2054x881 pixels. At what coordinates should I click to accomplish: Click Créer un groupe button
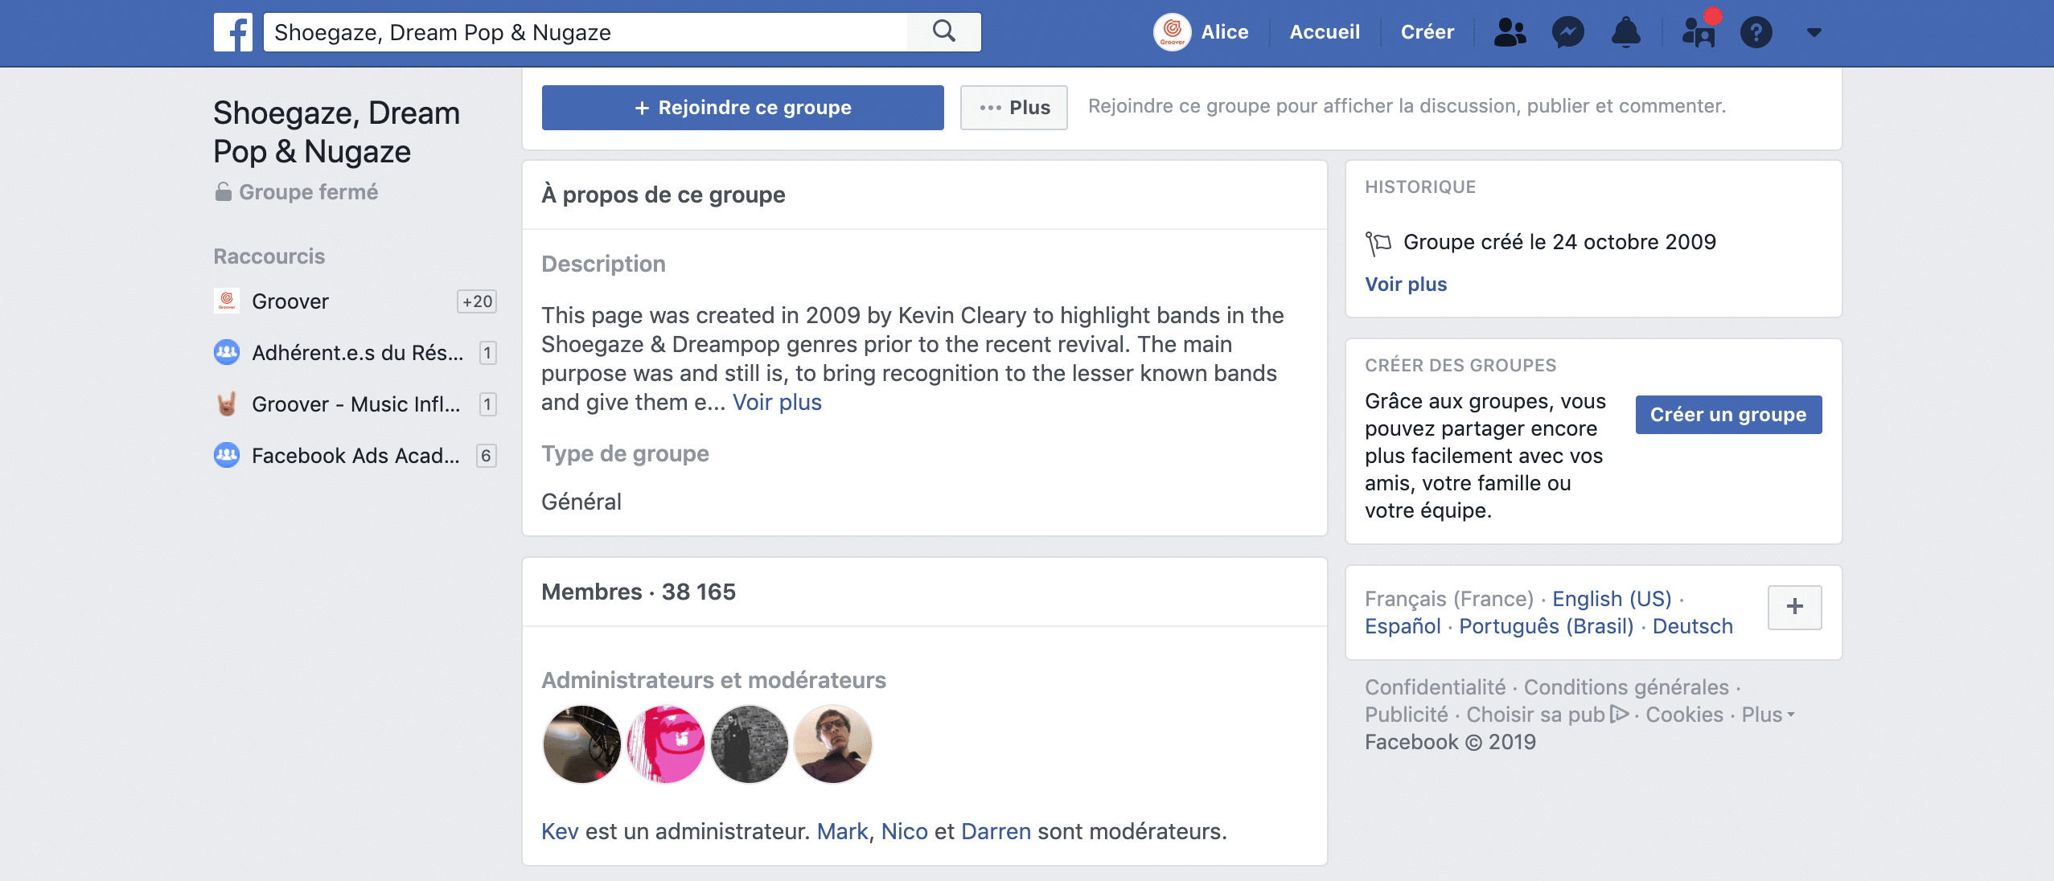click(1729, 415)
